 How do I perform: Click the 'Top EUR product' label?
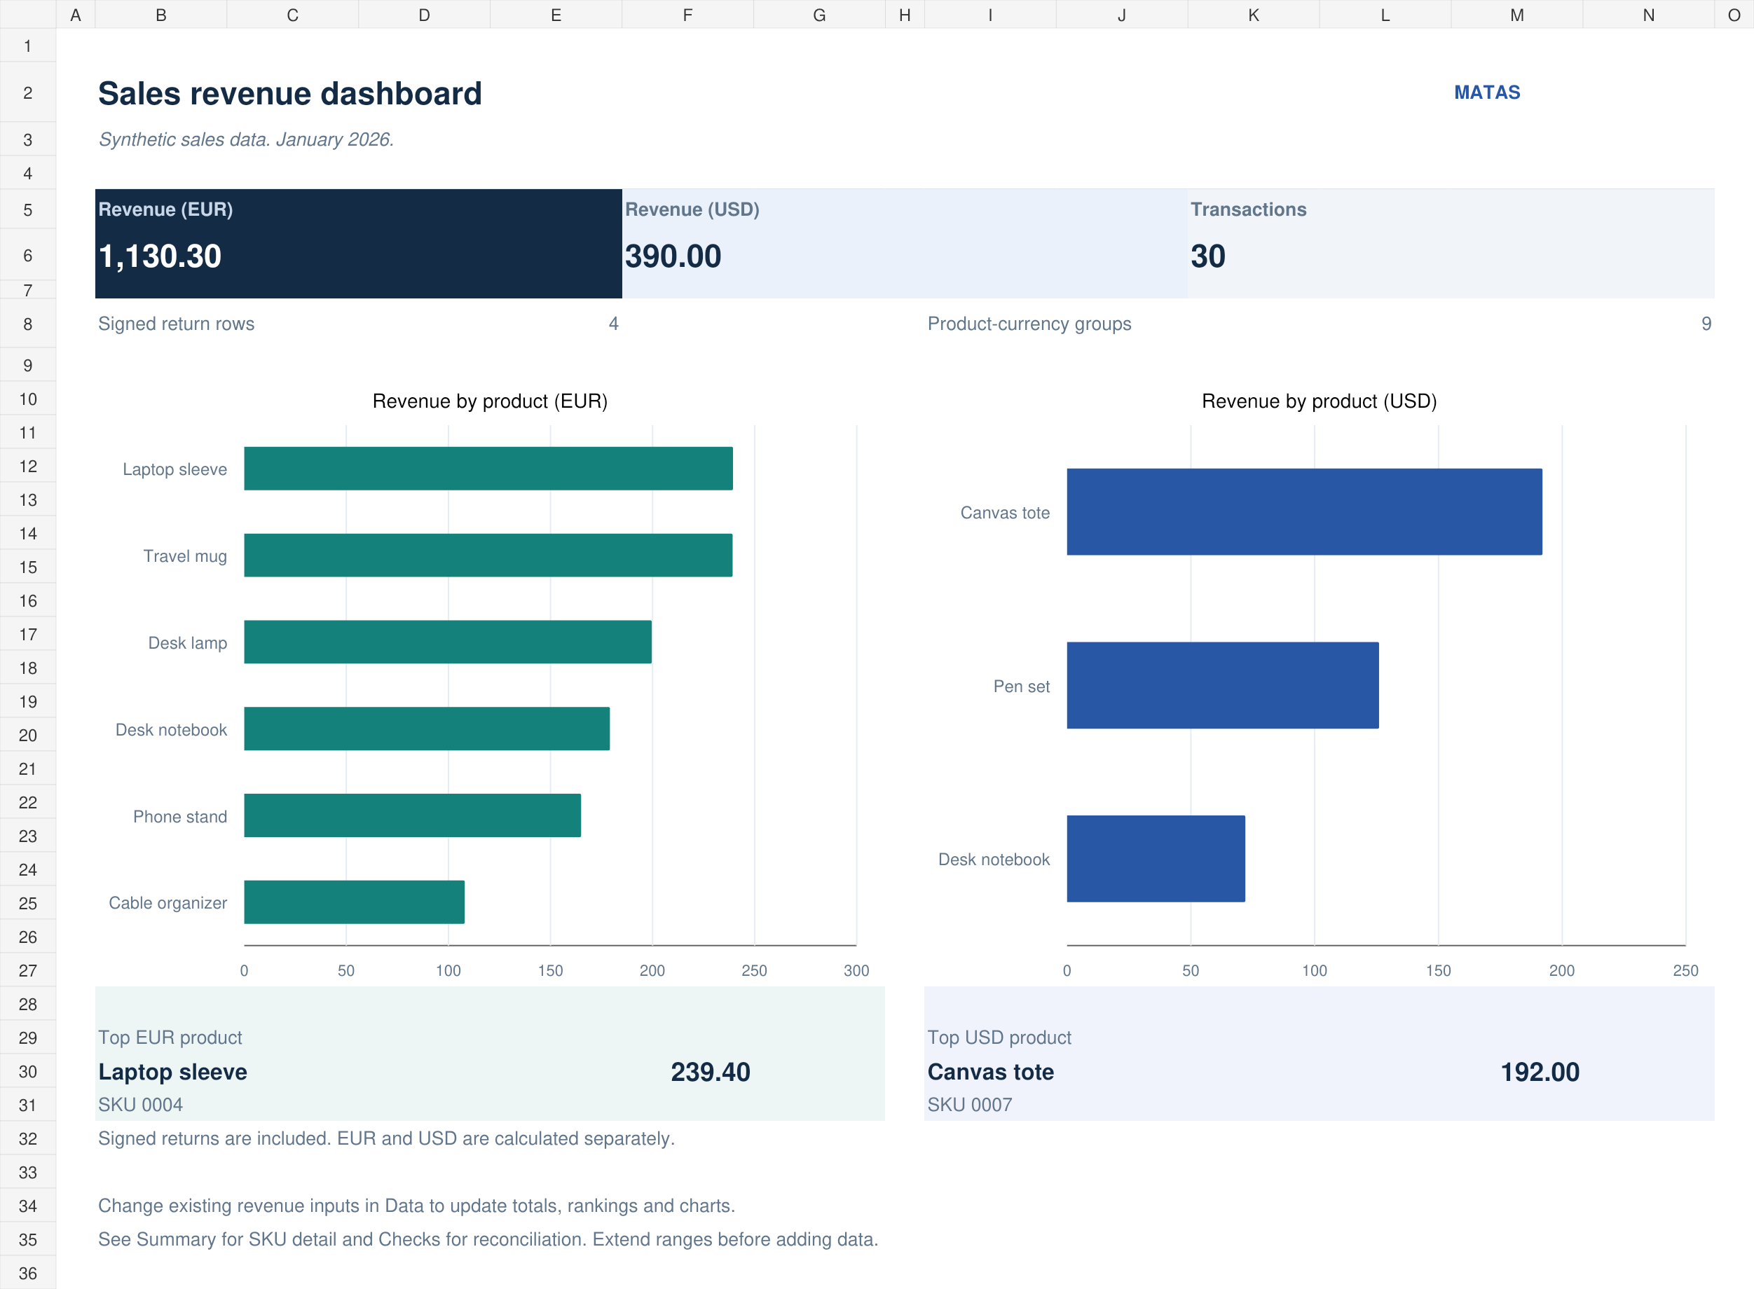coord(170,1038)
